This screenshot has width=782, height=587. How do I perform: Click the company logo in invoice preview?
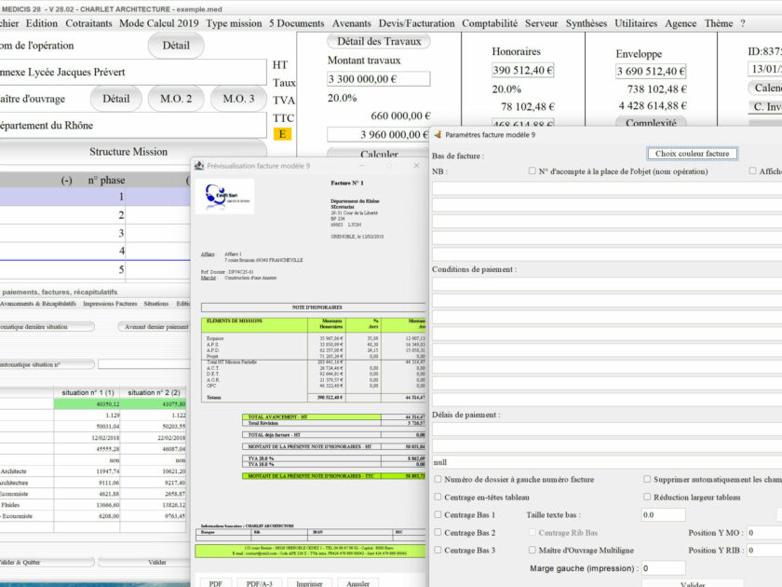pyautogui.click(x=225, y=197)
